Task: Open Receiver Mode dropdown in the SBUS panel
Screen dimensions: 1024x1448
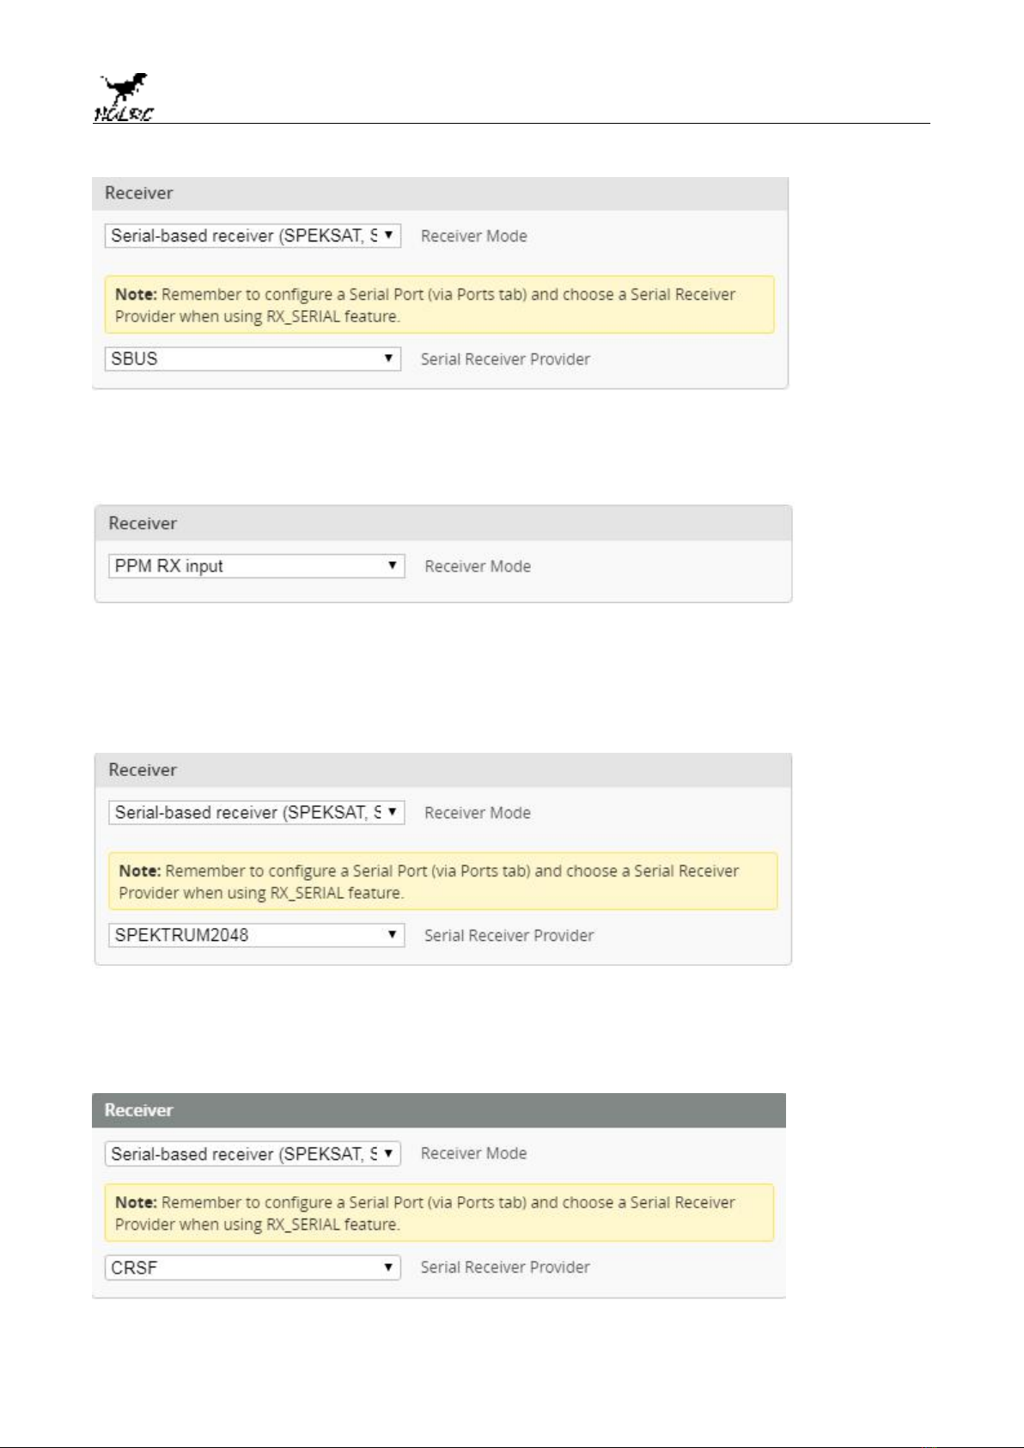Action: pos(253,235)
